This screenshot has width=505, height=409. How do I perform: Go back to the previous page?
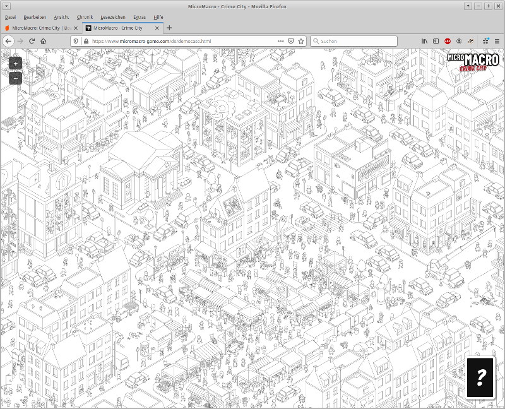tap(8, 41)
